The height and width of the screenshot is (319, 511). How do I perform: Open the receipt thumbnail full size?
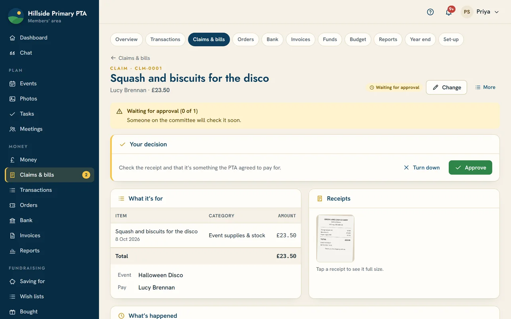[x=335, y=238]
